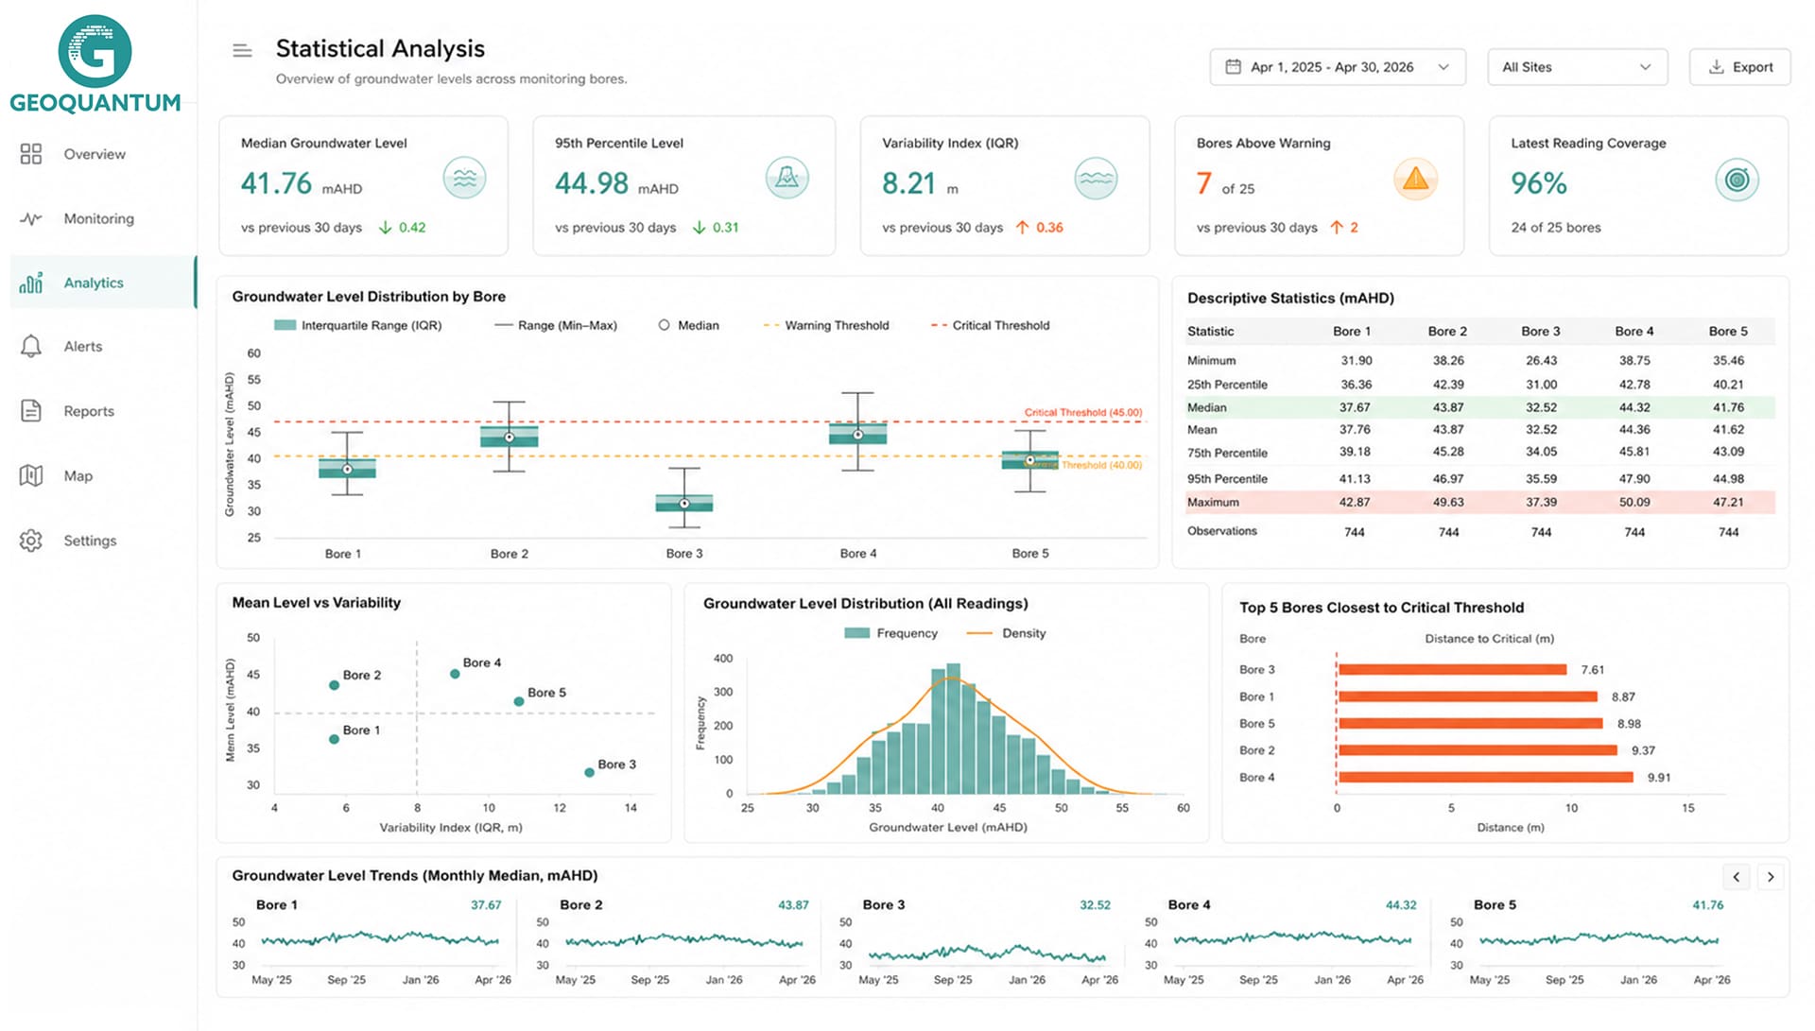Image resolution: width=1815 pixels, height=1031 pixels.
Task: Open the Map icon in sidebar
Action: (x=31, y=475)
